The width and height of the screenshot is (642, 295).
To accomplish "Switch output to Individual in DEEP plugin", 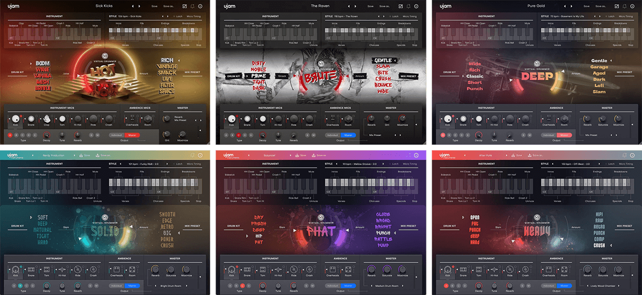I will 547,135.
